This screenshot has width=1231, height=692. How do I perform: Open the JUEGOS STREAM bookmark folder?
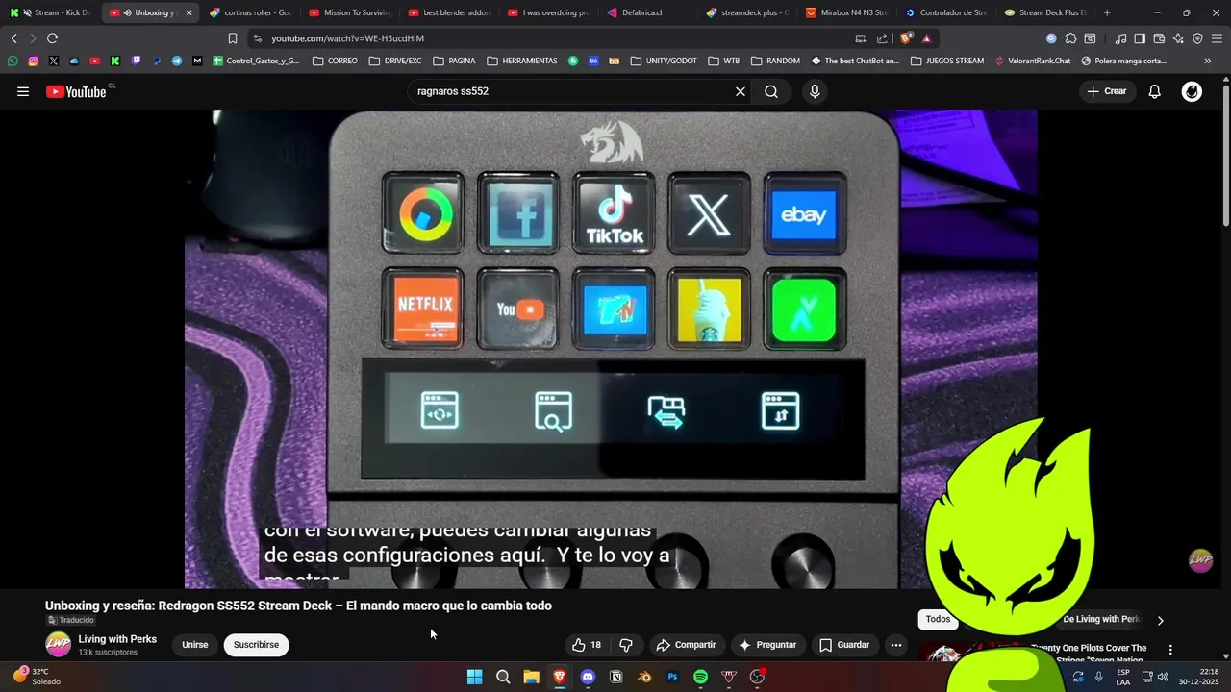947,61
